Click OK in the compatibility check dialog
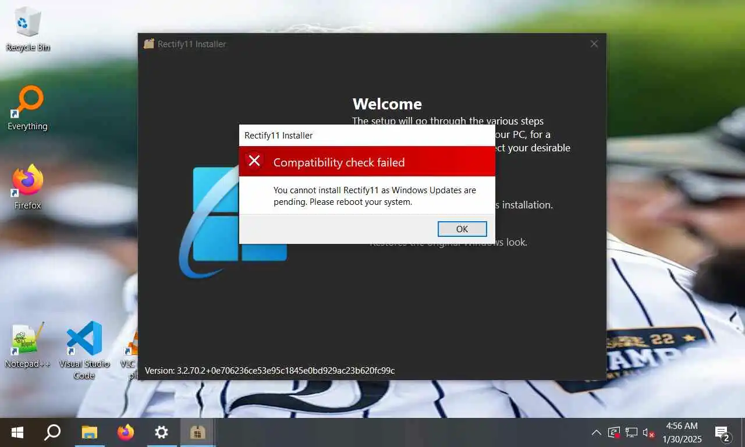745x447 pixels. tap(462, 229)
